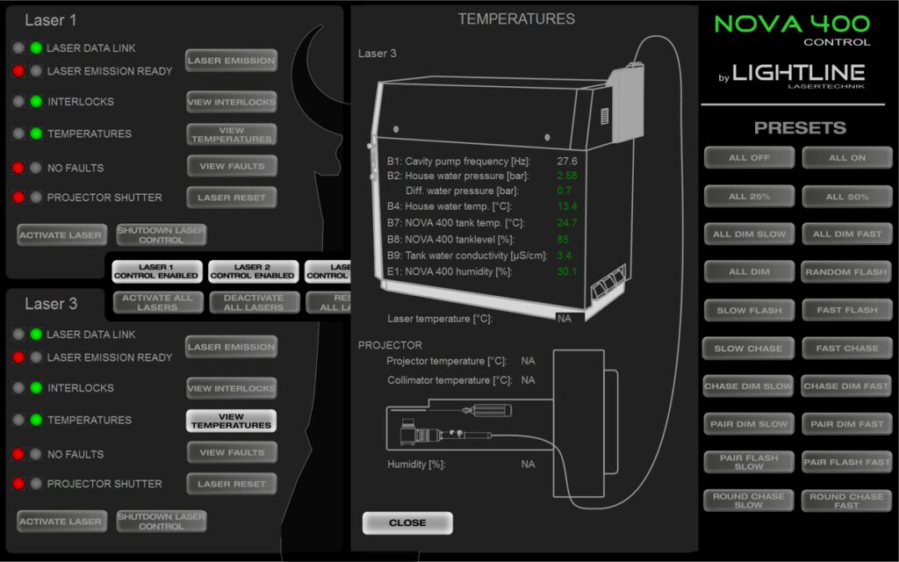Click house water pressure value 2.58
The width and height of the screenshot is (899, 562).
click(567, 176)
